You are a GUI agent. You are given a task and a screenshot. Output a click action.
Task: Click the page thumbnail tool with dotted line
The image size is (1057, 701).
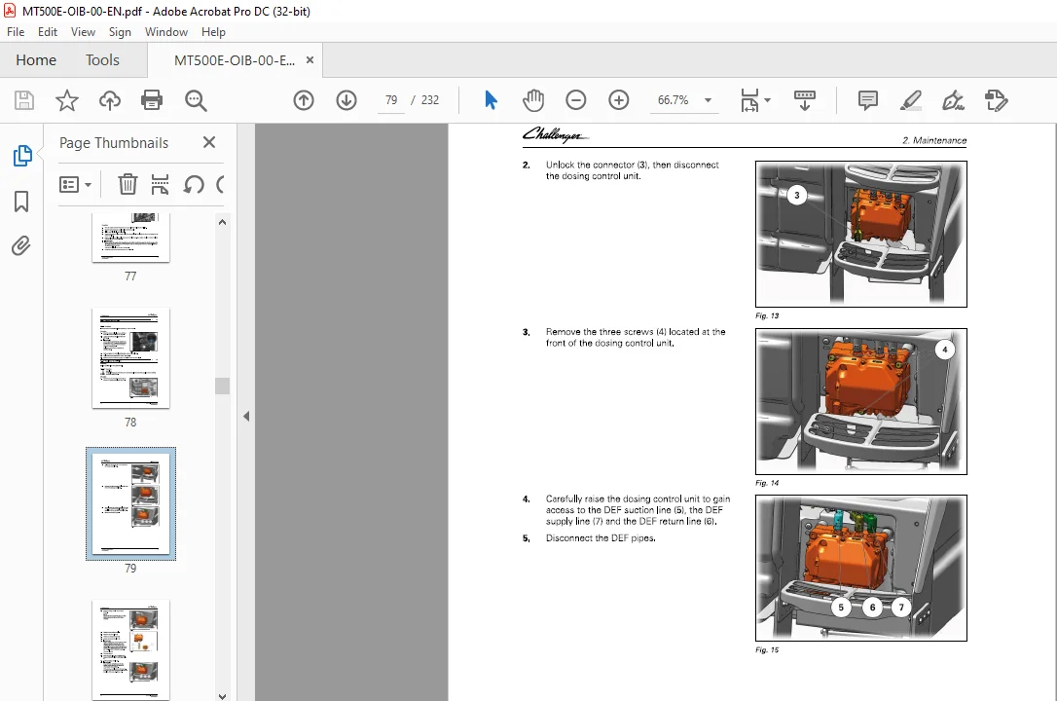160,184
